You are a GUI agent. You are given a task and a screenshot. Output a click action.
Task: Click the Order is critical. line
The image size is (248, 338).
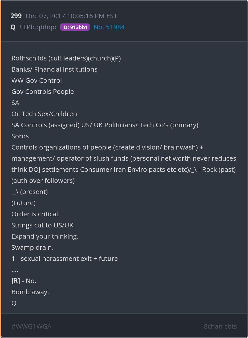[x=36, y=214]
